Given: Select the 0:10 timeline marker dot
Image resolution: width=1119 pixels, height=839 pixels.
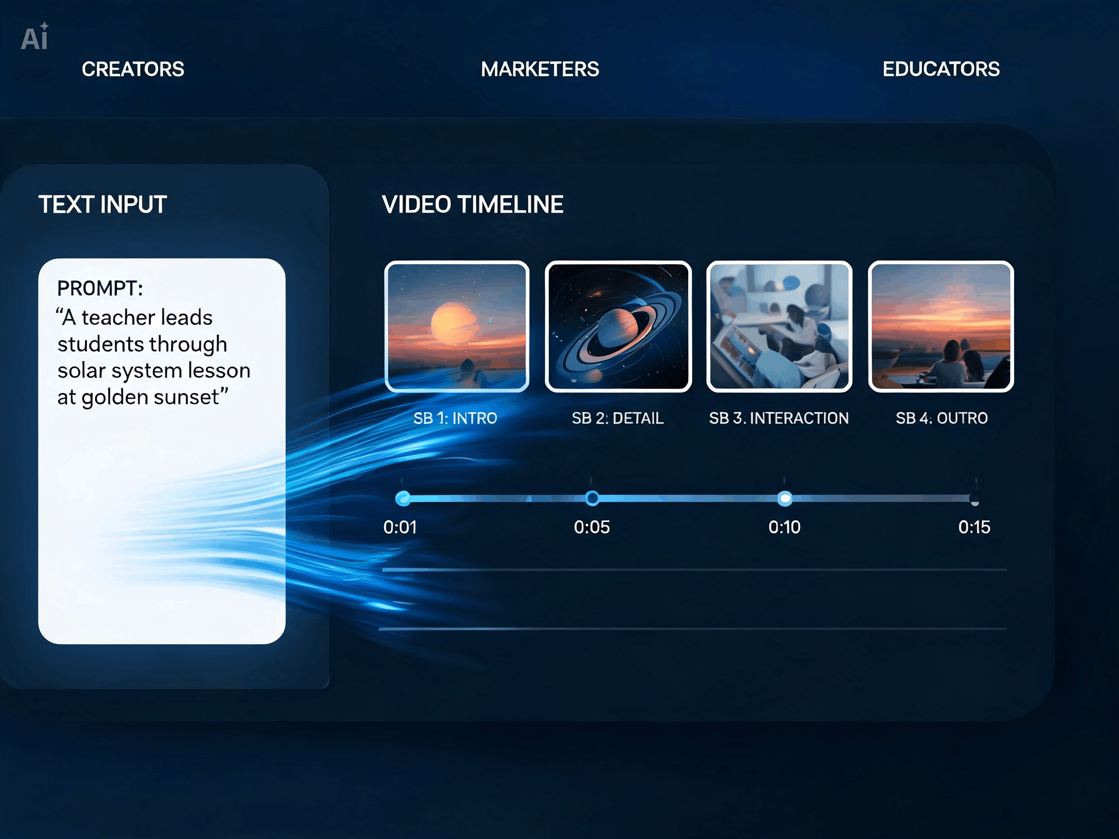Looking at the screenshot, I should click(x=785, y=499).
